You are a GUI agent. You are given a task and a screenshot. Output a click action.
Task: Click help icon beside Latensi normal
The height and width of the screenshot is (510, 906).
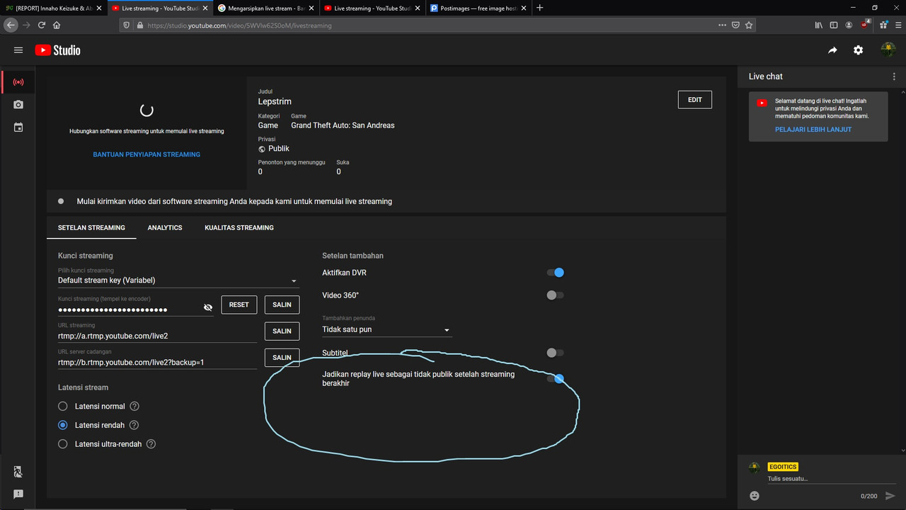pos(134,407)
